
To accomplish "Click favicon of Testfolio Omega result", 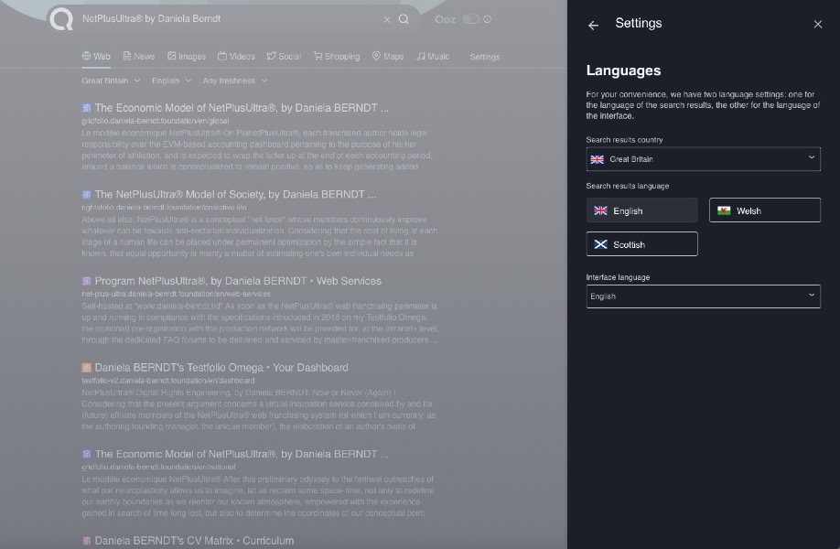I will pyautogui.click(x=86, y=368).
